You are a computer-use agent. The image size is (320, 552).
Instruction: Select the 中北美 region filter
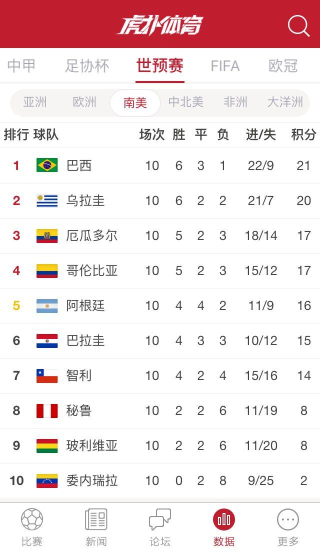186,102
